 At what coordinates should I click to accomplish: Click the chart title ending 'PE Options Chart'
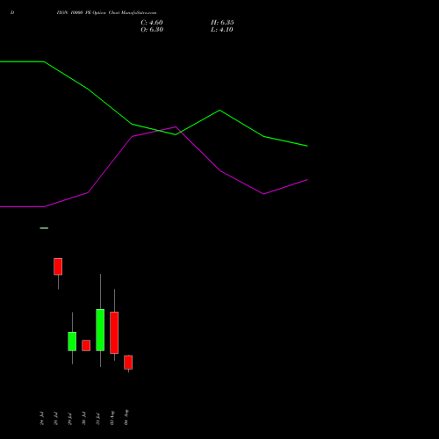coord(106,13)
